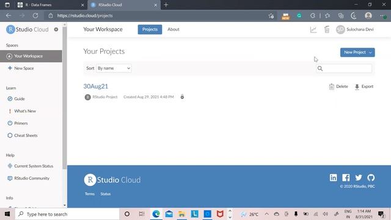Click the Windows taskbar search box

point(67,214)
